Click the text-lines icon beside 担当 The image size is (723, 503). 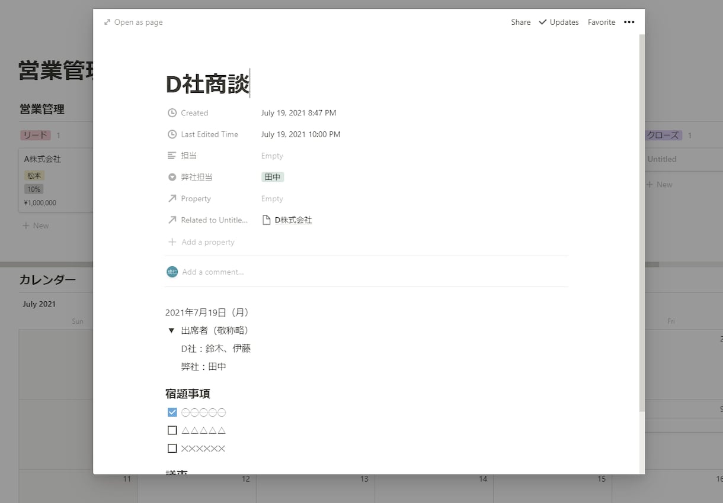[x=172, y=156]
